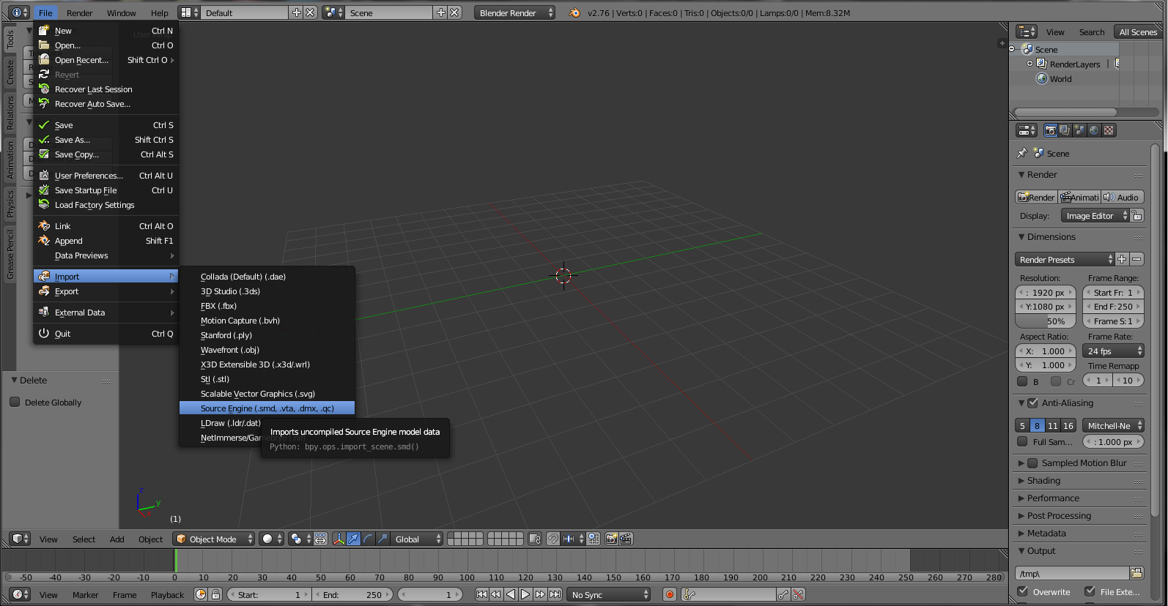
Task: Click the add render preset plus button
Action: pyautogui.click(x=1122, y=259)
